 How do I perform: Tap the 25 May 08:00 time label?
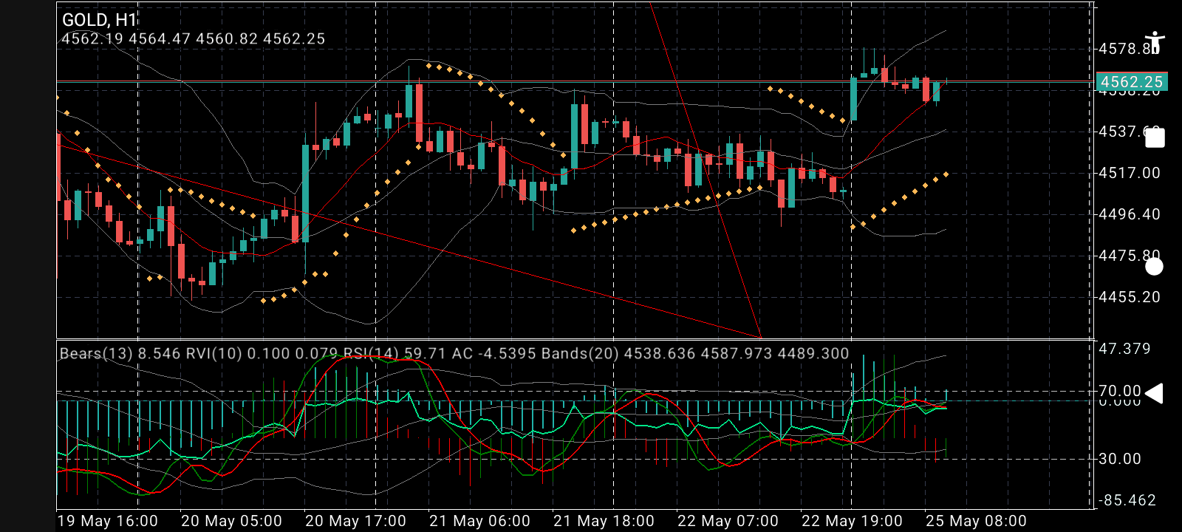tap(977, 521)
